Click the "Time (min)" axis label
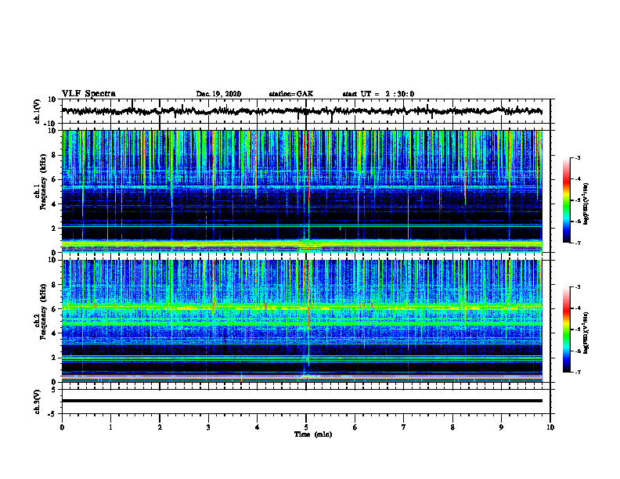The image size is (620, 479). point(313,434)
